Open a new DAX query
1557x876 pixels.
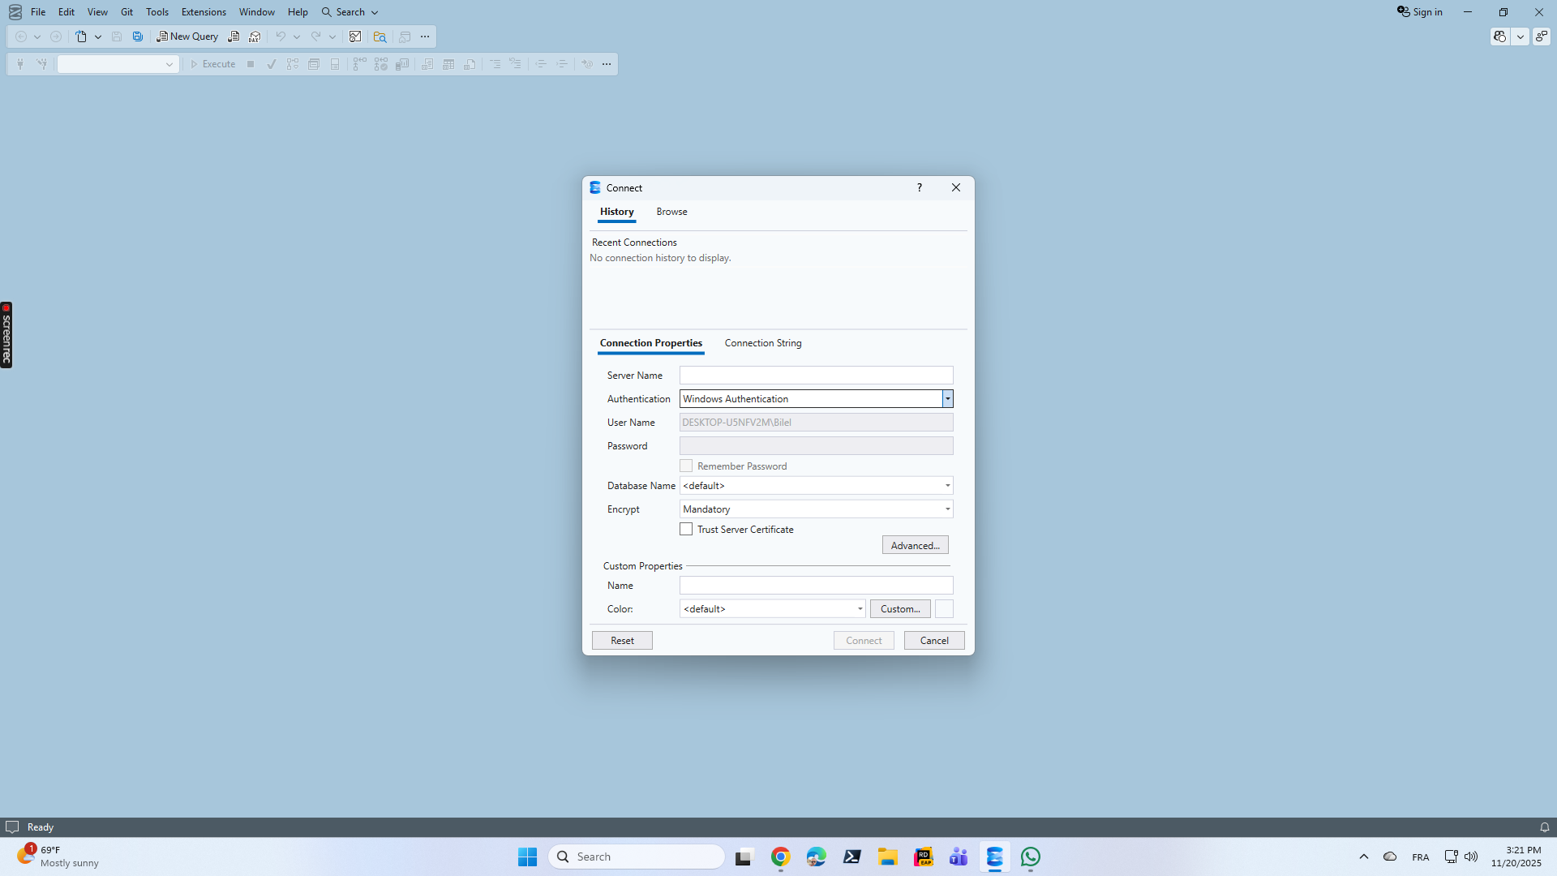point(255,36)
